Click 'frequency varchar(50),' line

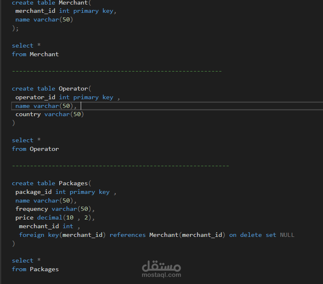tap(55, 209)
